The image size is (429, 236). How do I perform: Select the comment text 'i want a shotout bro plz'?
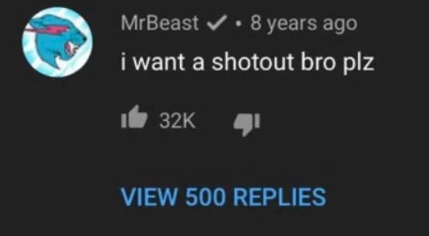coord(247,63)
